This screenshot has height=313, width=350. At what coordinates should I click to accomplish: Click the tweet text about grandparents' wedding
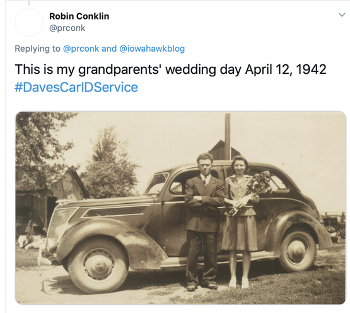tap(170, 69)
